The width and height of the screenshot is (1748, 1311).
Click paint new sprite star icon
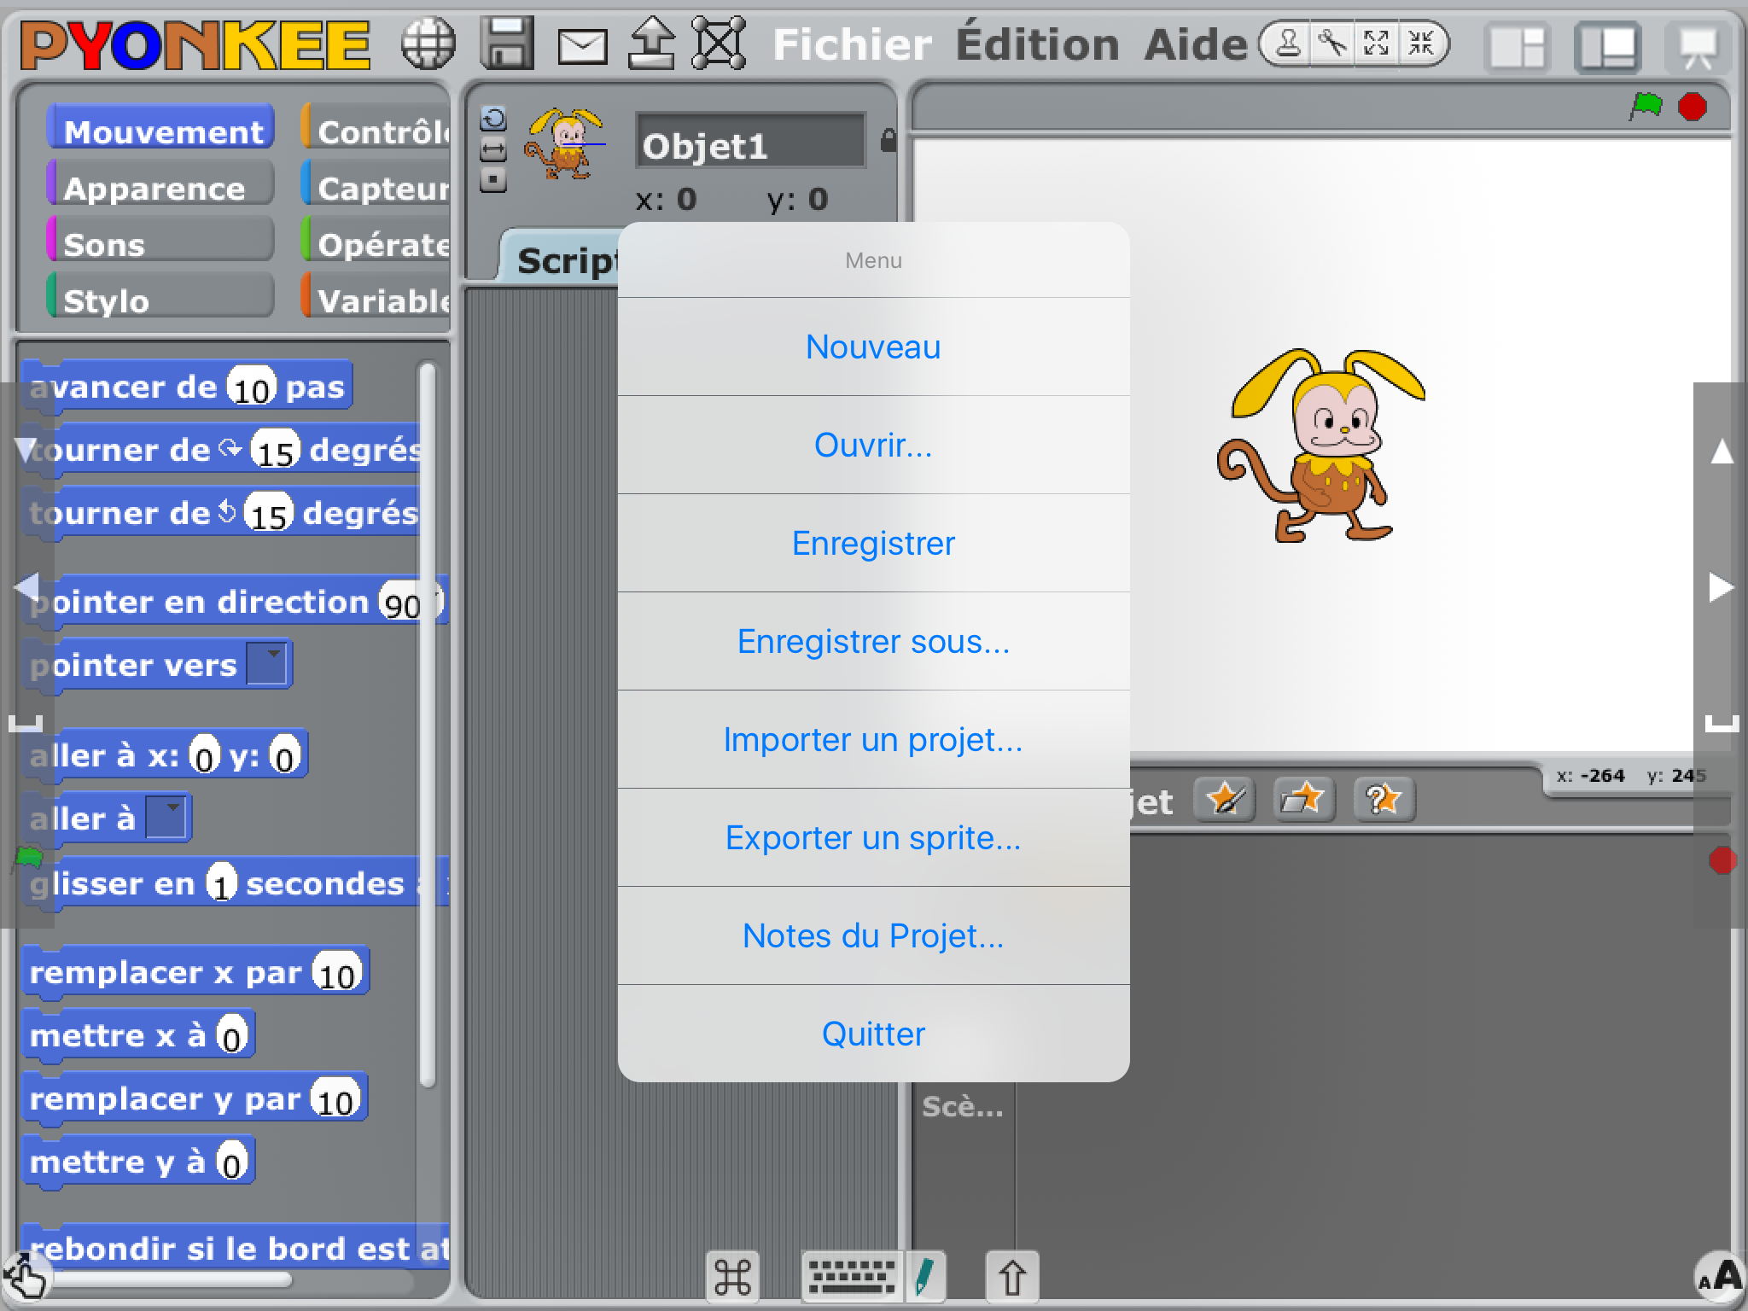[1224, 800]
